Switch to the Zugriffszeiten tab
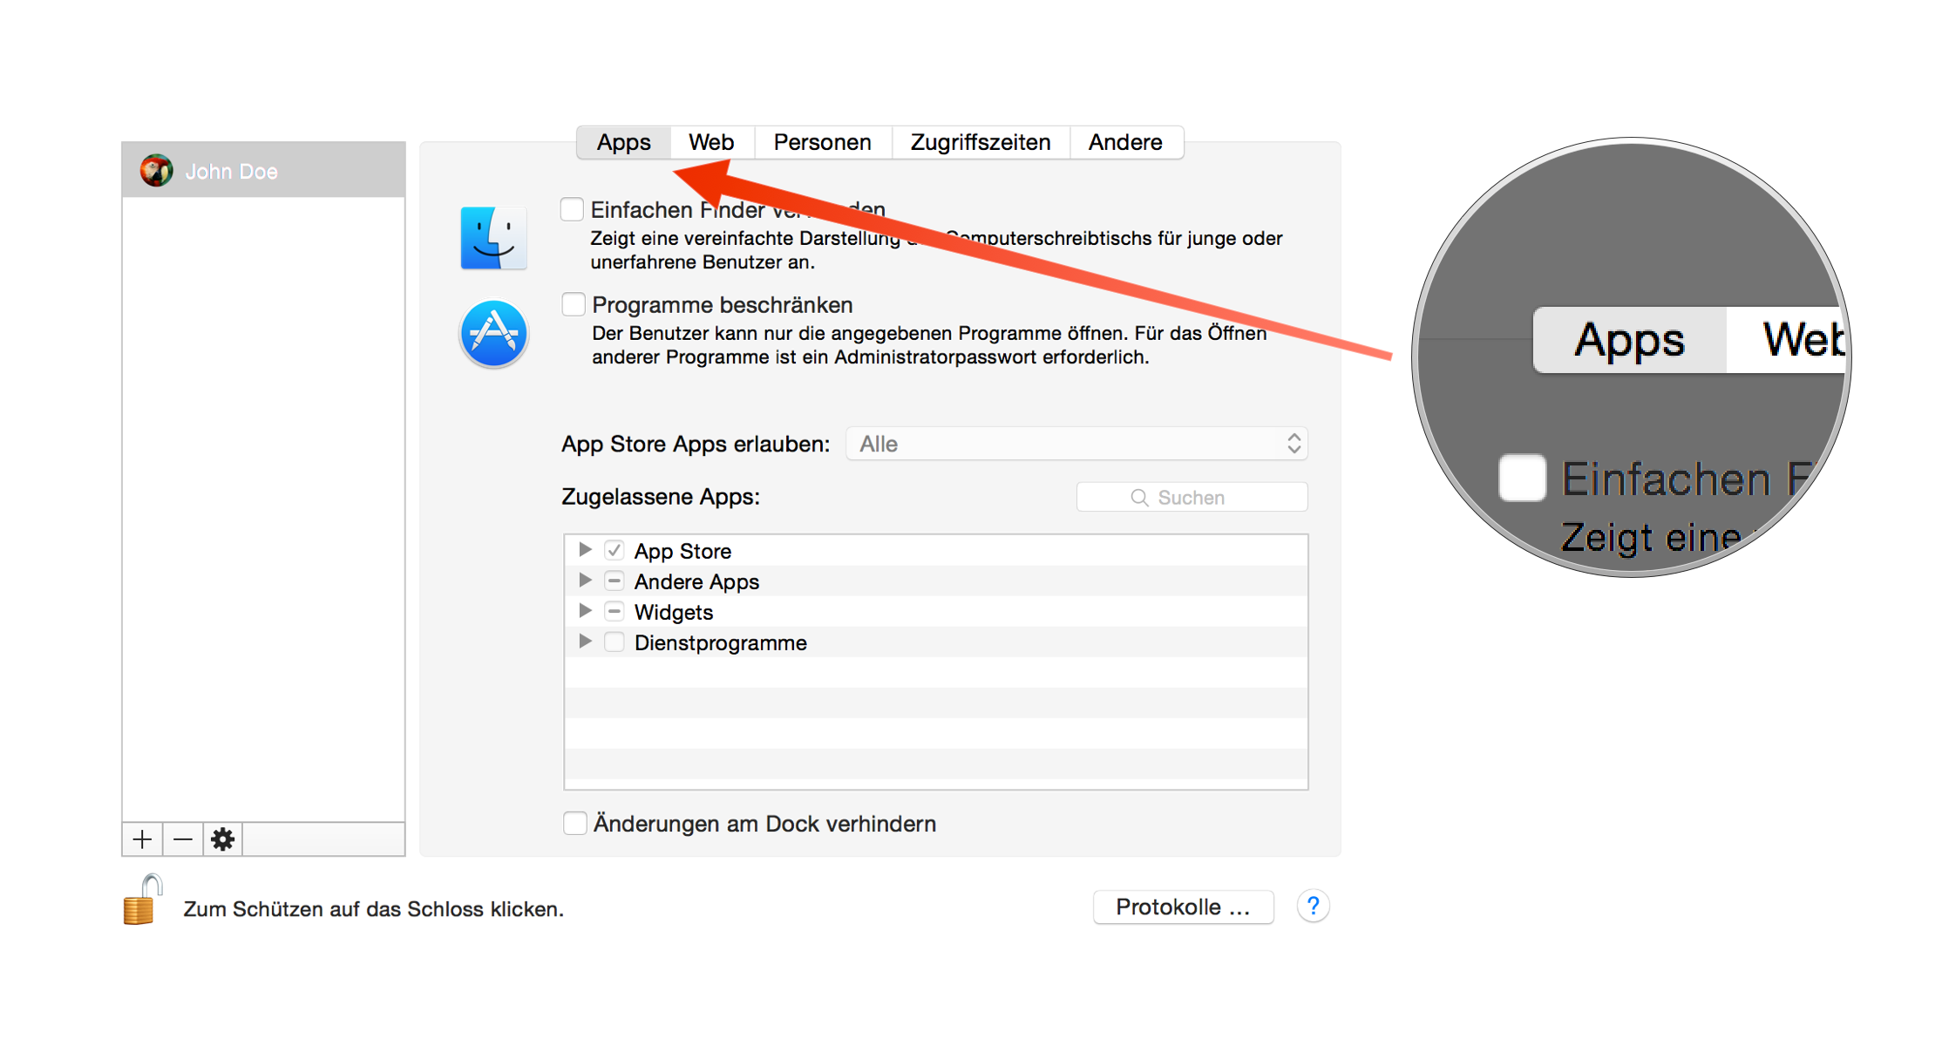 (x=980, y=141)
